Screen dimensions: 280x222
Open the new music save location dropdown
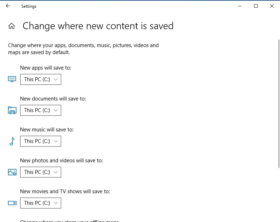pyautogui.click(x=41, y=141)
